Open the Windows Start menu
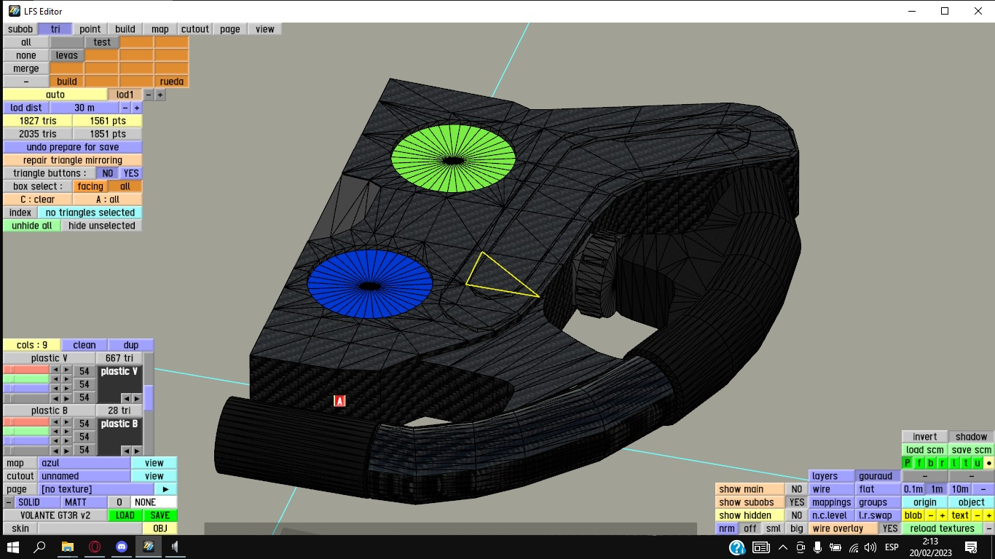 pos(13,547)
